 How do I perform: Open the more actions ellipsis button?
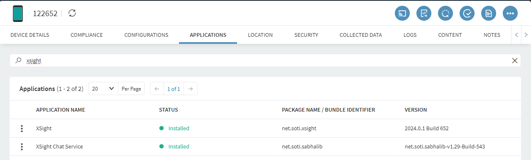coord(510,13)
